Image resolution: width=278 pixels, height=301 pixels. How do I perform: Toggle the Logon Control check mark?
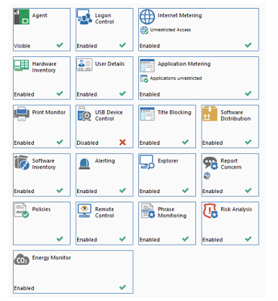click(122, 45)
